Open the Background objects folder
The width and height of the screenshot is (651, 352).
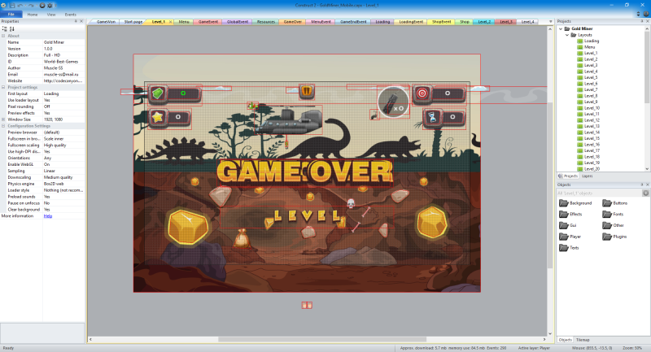click(x=575, y=203)
